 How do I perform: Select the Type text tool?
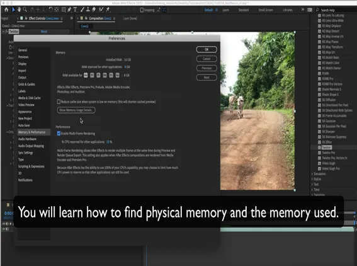[x=75, y=9]
